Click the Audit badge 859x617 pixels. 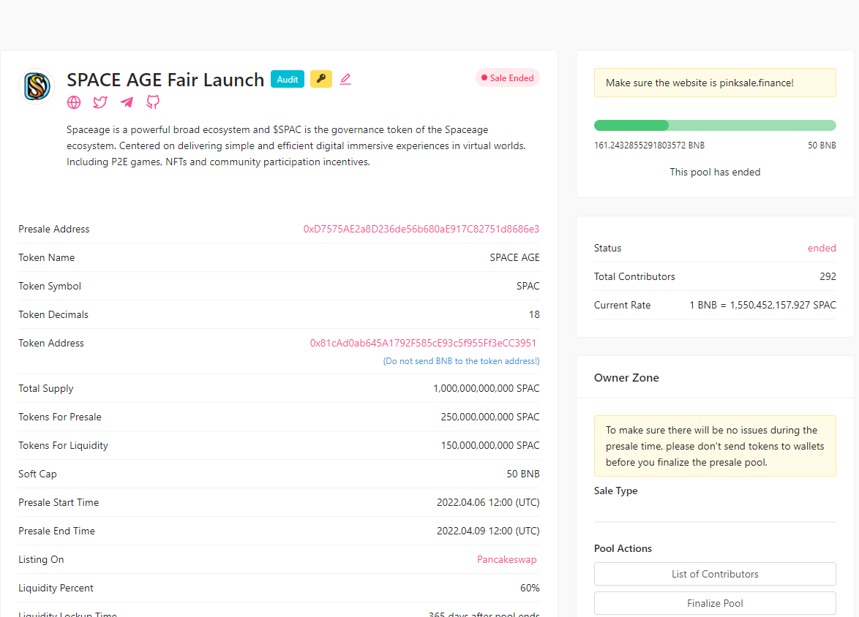click(287, 79)
